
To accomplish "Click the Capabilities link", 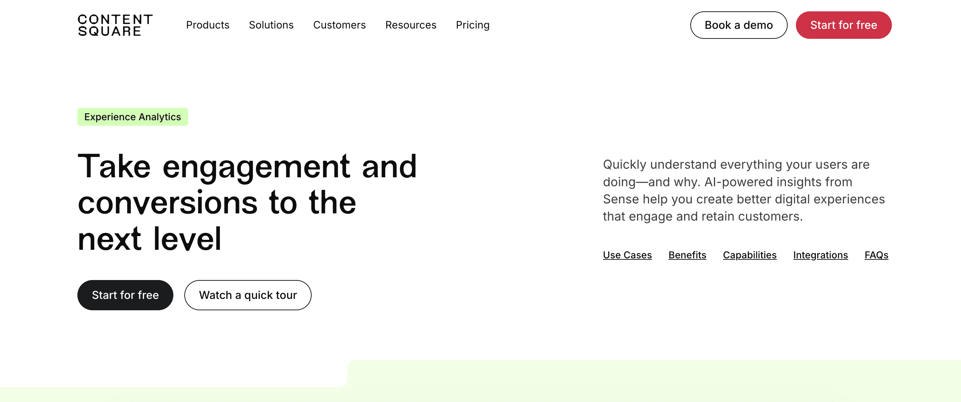I will [749, 255].
